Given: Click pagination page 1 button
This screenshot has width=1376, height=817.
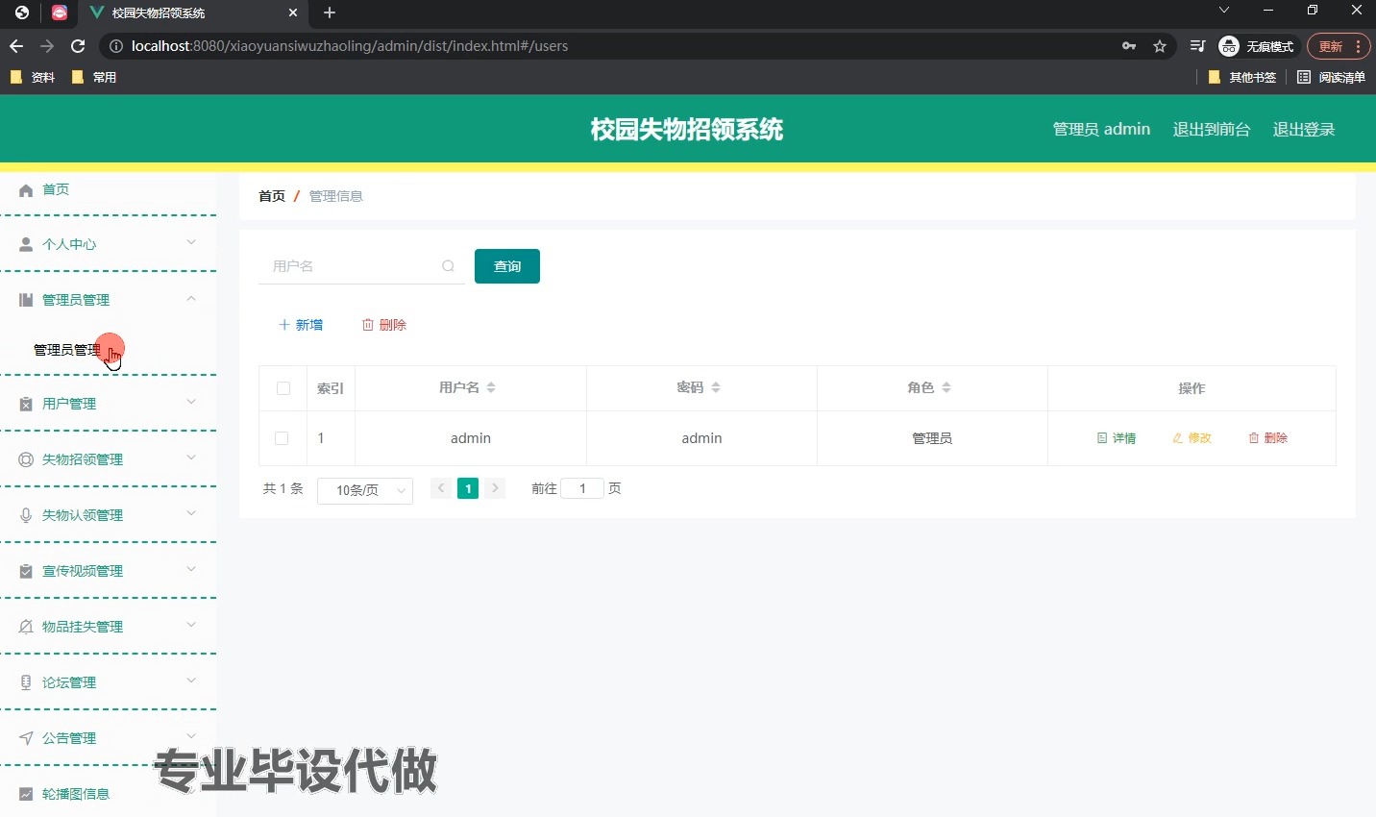Looking at the screenshot, I should pos(468,488).
